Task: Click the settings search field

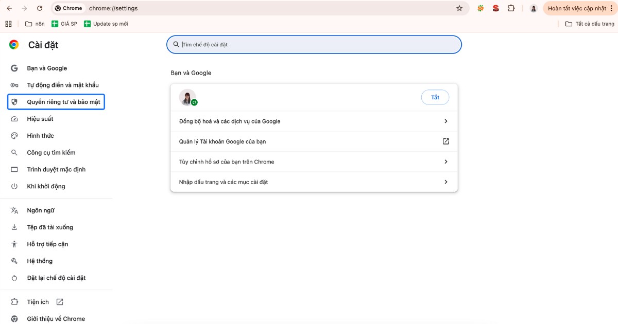Action: pyautogui.click(x=313, y=45)
